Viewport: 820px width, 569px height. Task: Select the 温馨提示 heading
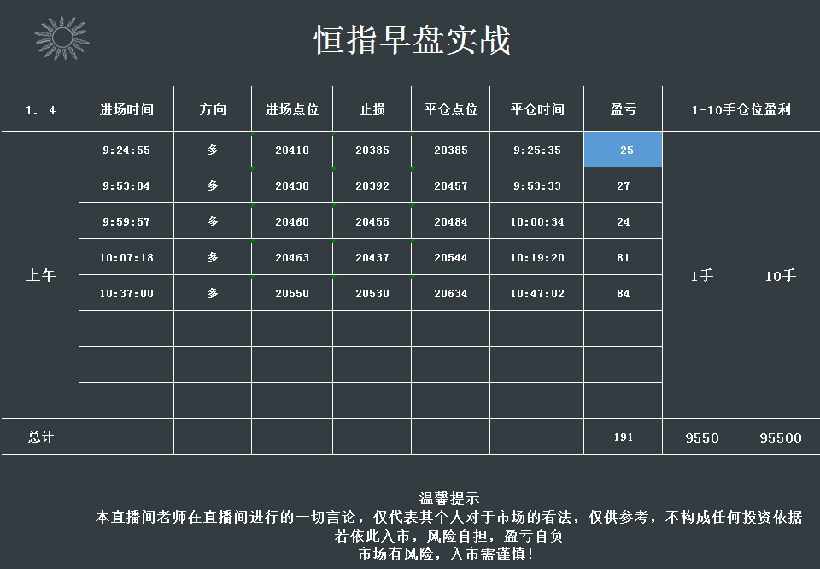point(449,498)
